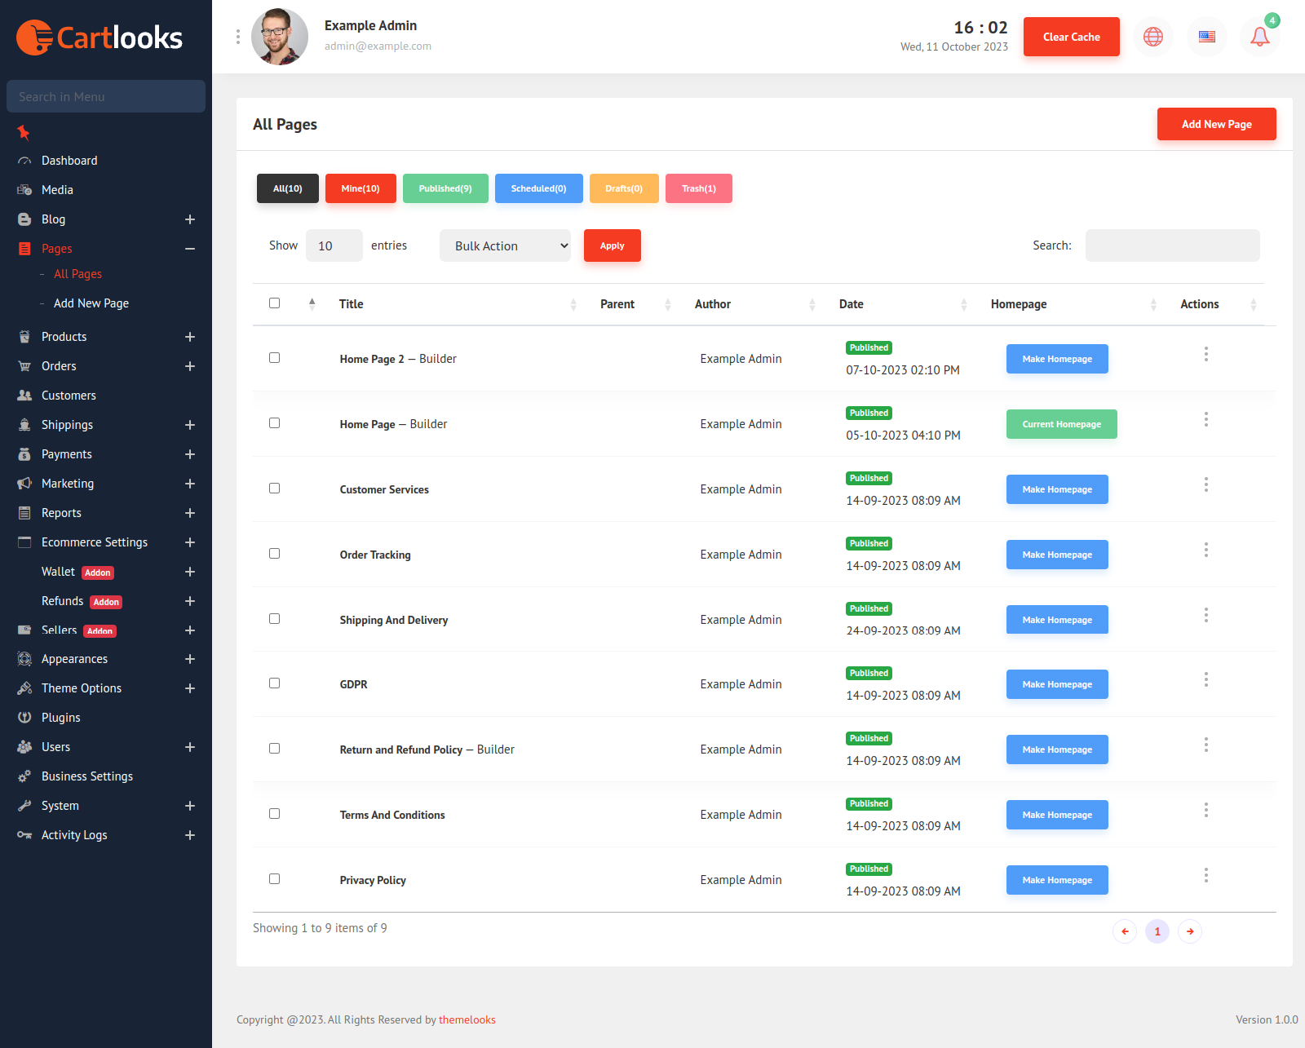The width and height of the screenshot is (1305, 1048).
Task: Click the Media sidebar icon
Action: coord(25,189)
